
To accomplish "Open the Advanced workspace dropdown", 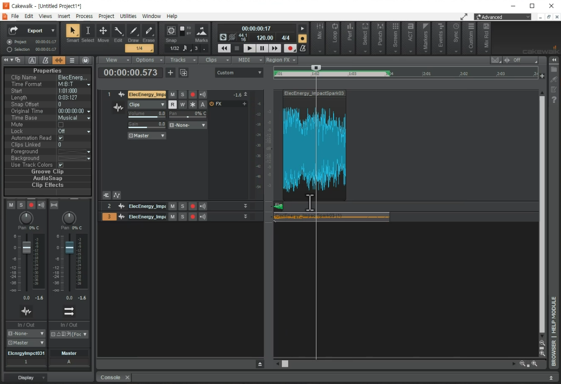I will coord(503,17).
